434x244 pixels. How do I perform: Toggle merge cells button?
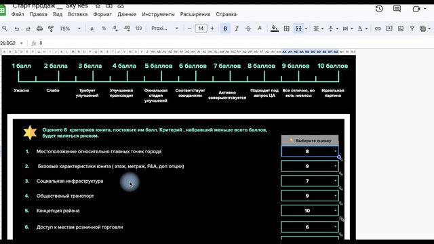coord(298,28)
